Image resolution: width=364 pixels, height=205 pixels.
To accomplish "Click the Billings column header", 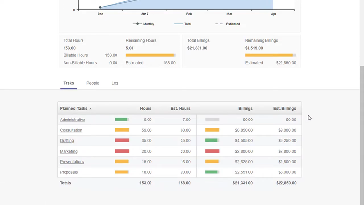I will (246, 108).
